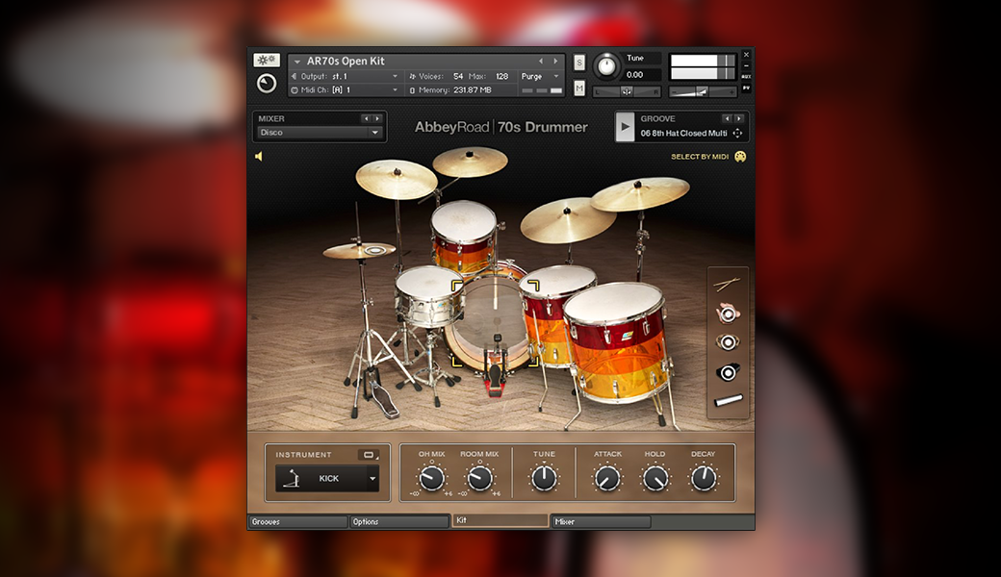Open the Mixer preset Disco dropdown
1001x577 pixels.
pos(318,133)
